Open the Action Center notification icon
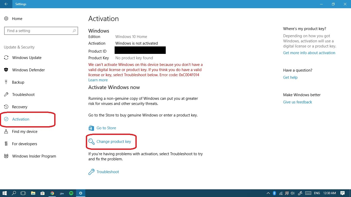The width and height of the screenshot is (351, 197). 343,193
